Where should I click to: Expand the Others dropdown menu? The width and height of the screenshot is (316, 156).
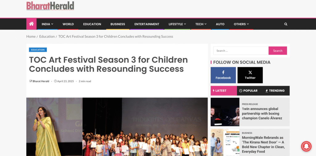[241, 24]
